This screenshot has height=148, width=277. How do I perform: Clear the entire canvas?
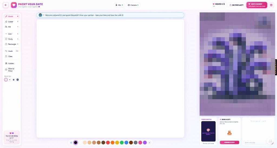point(12,56)
